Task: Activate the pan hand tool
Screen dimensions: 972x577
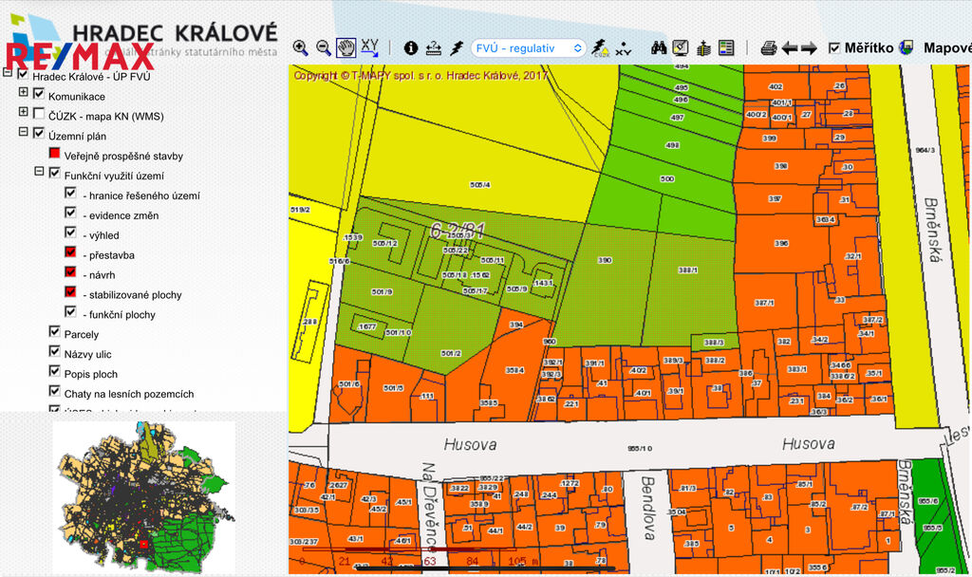Action: [346, 47]
